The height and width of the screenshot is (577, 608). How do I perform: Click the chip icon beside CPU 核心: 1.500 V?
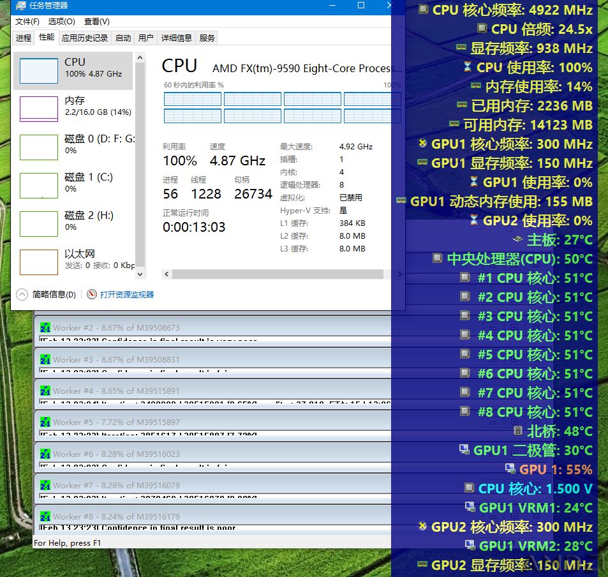point(470,488)
